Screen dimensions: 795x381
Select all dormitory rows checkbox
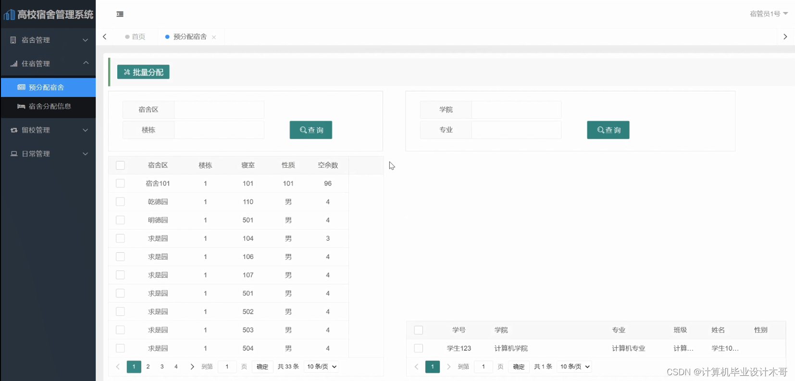pyautogui.click(x=120, y=165)
